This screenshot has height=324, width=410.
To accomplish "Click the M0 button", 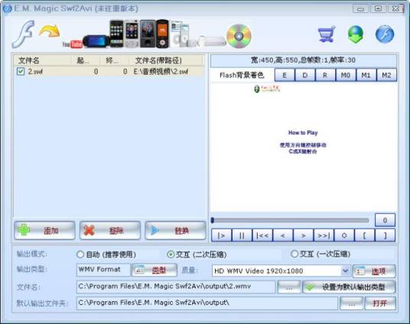I will [x=346, y=75].
